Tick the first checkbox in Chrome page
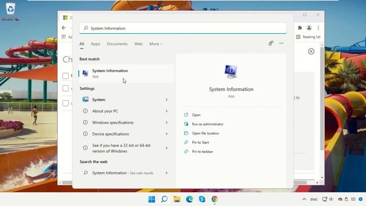 point(66,76)
